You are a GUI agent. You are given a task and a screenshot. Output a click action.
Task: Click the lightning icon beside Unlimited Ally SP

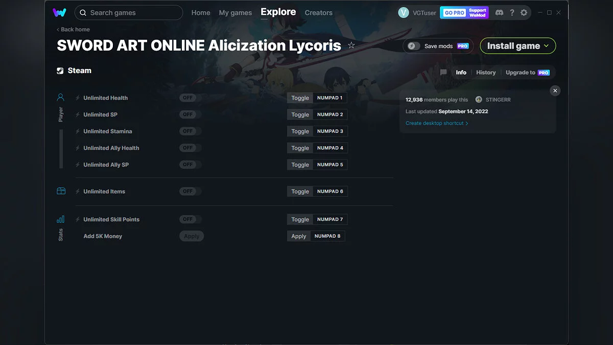pos(78,165)
